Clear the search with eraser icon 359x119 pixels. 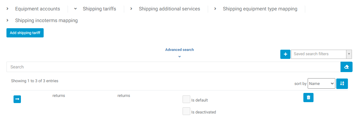346,67
